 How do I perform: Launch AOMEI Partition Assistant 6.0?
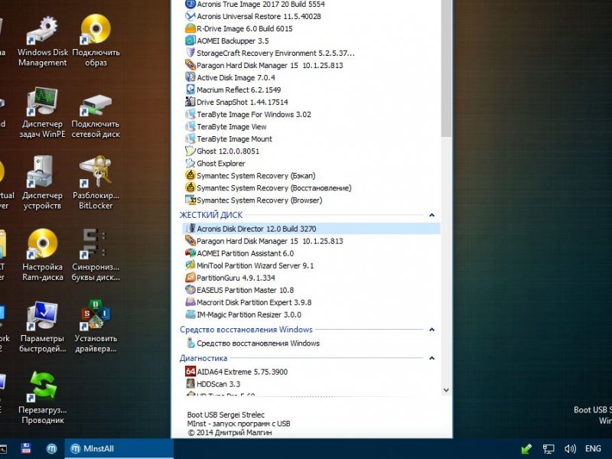(x=239, y=253)
